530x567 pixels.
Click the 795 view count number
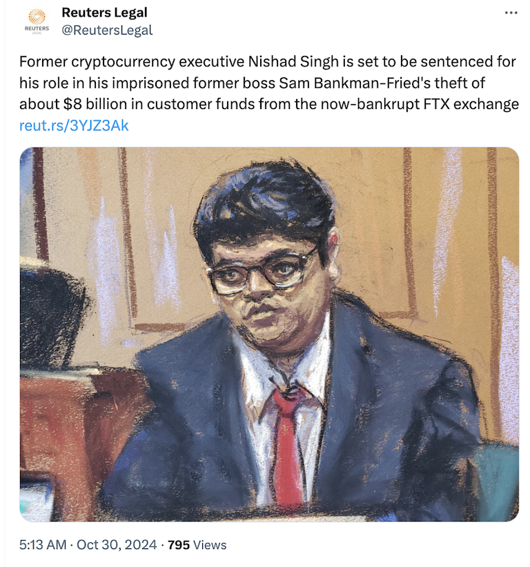pyautogui.click(x=178, y=544)
